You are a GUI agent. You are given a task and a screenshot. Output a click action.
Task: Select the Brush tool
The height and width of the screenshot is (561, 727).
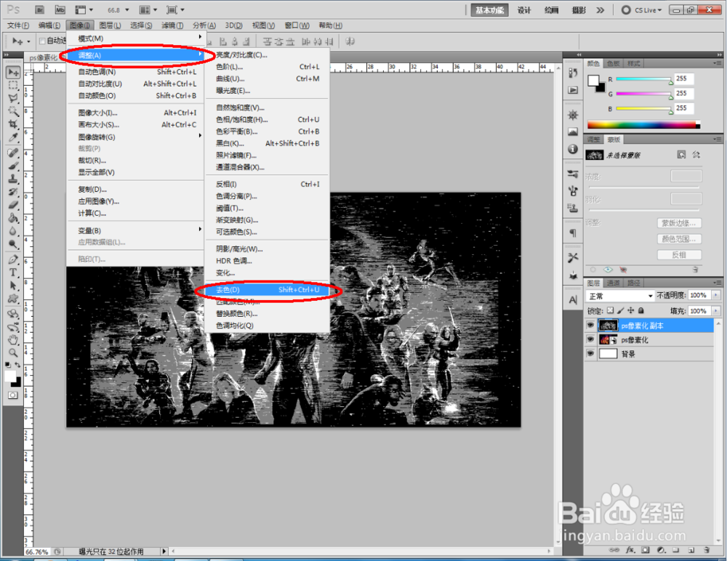pos(13,166)
